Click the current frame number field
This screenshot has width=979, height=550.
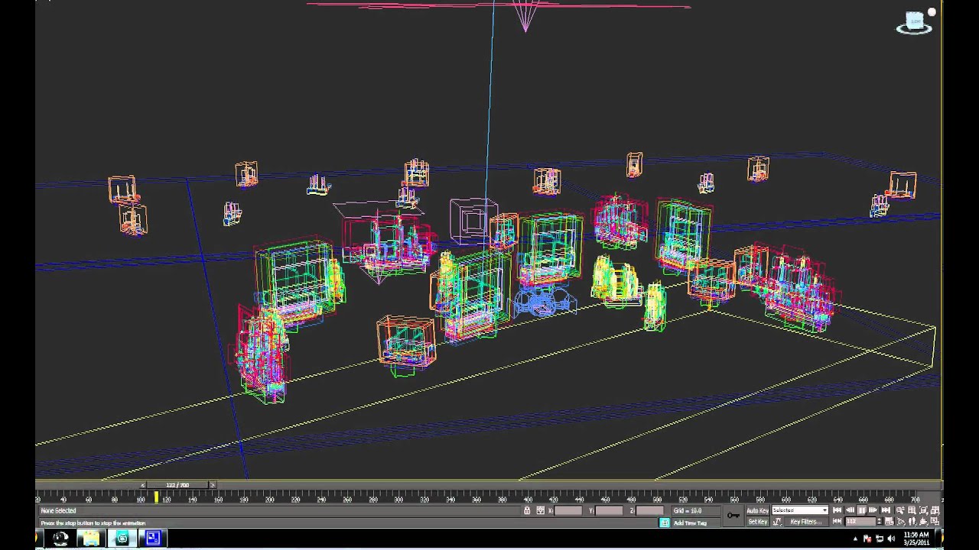(860, 522)
